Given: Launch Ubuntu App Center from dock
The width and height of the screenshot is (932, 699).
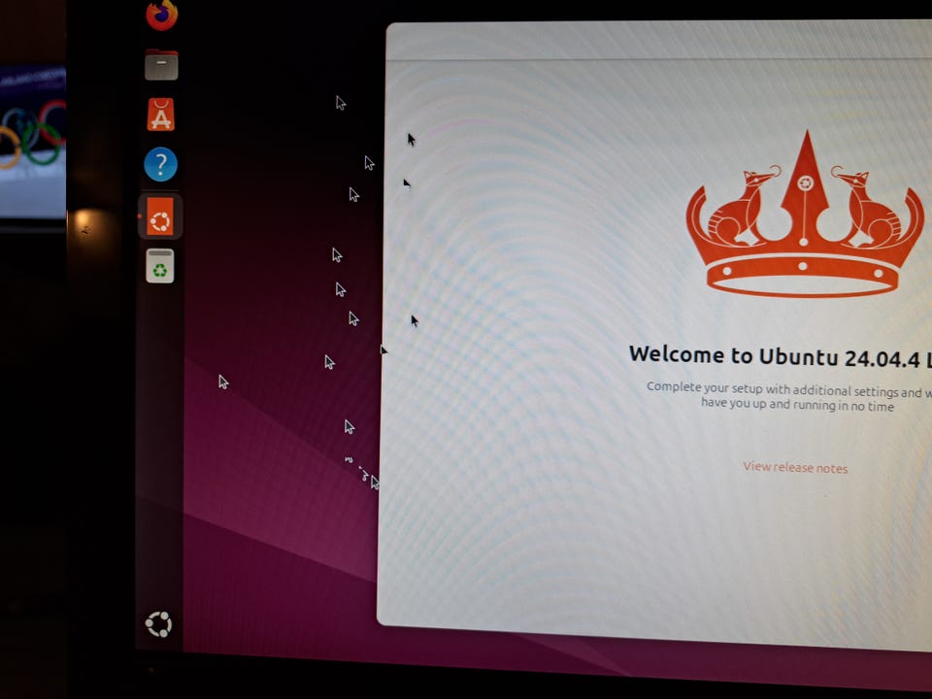Looking at the screenshot, I should [x=161, y=115].
